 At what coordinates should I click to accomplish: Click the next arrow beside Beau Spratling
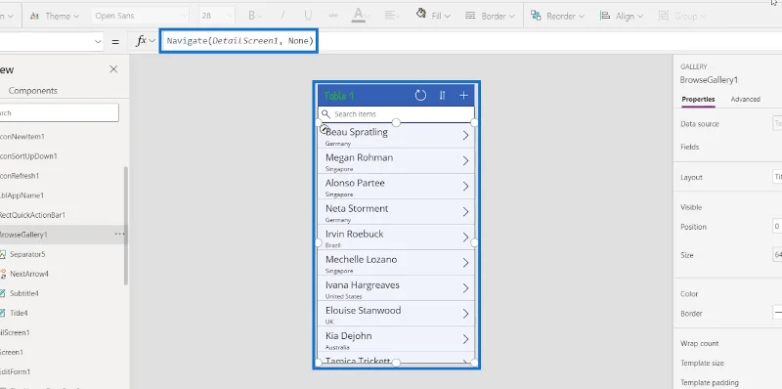coord(466,135)
